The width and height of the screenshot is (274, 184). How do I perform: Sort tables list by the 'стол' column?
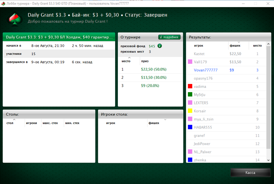10,123
